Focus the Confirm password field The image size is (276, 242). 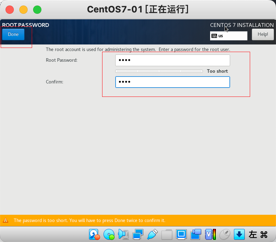point(172,82)
